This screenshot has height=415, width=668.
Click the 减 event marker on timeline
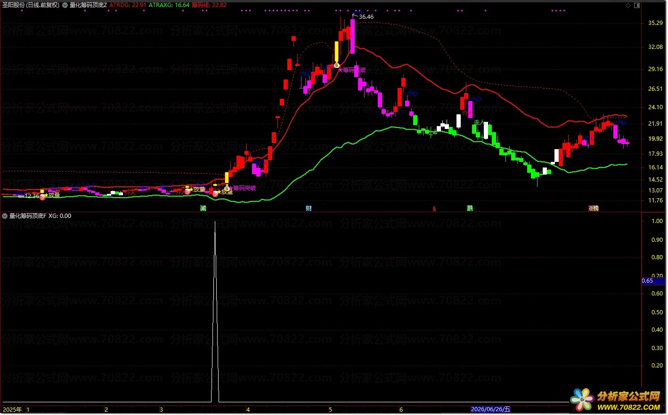(x=203, y=208)
